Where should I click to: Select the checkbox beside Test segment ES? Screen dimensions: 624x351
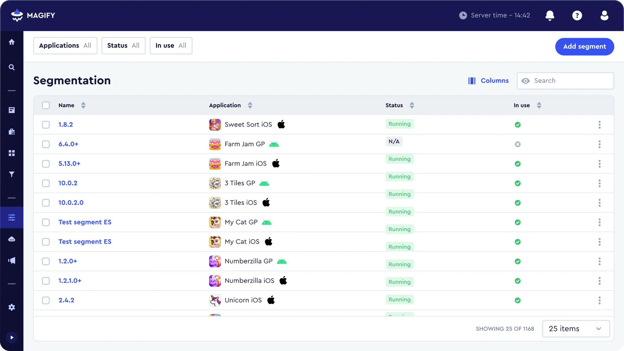[46, 222]
